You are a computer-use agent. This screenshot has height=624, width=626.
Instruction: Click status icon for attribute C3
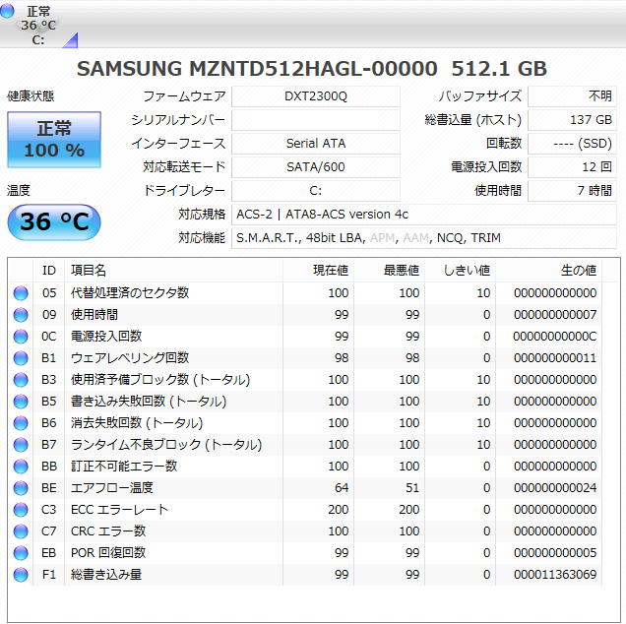[21, 510]
